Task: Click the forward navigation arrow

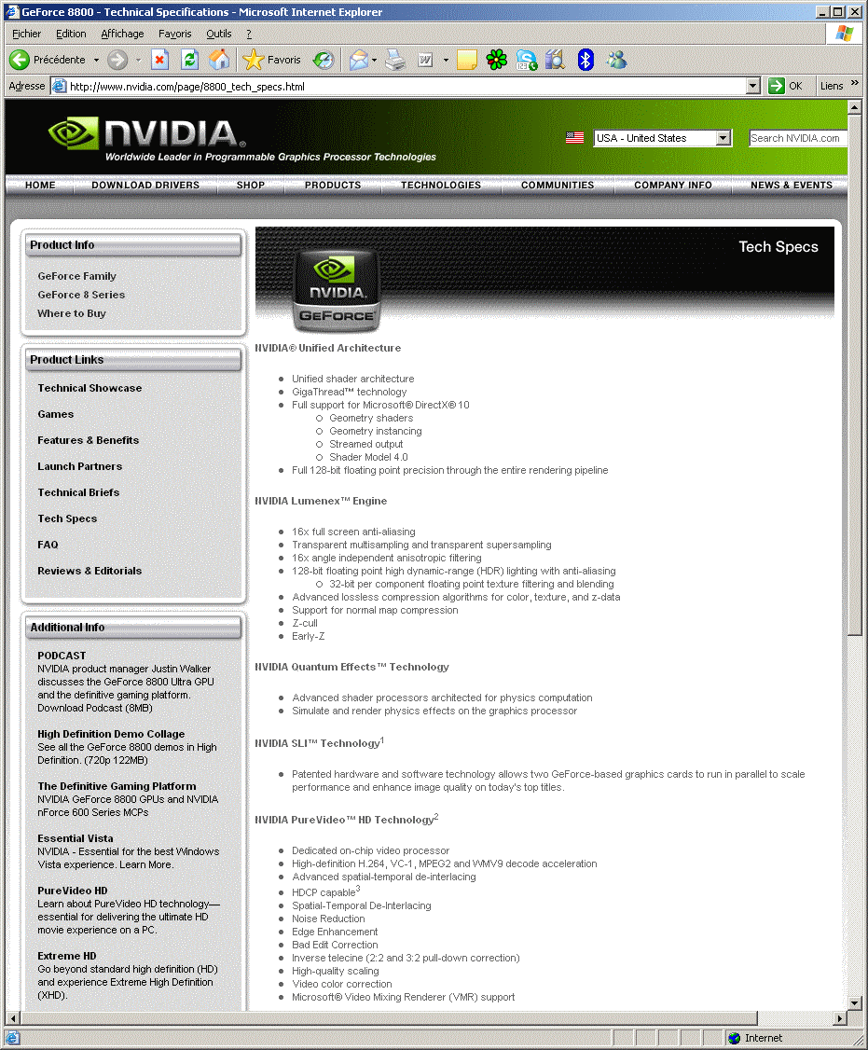Action: [x=117, y=60]
